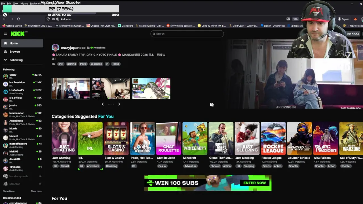363x204 pixels.
Task: Open the Chicago Thin Crust Pizza bookmark
Action: pos(101,25)
